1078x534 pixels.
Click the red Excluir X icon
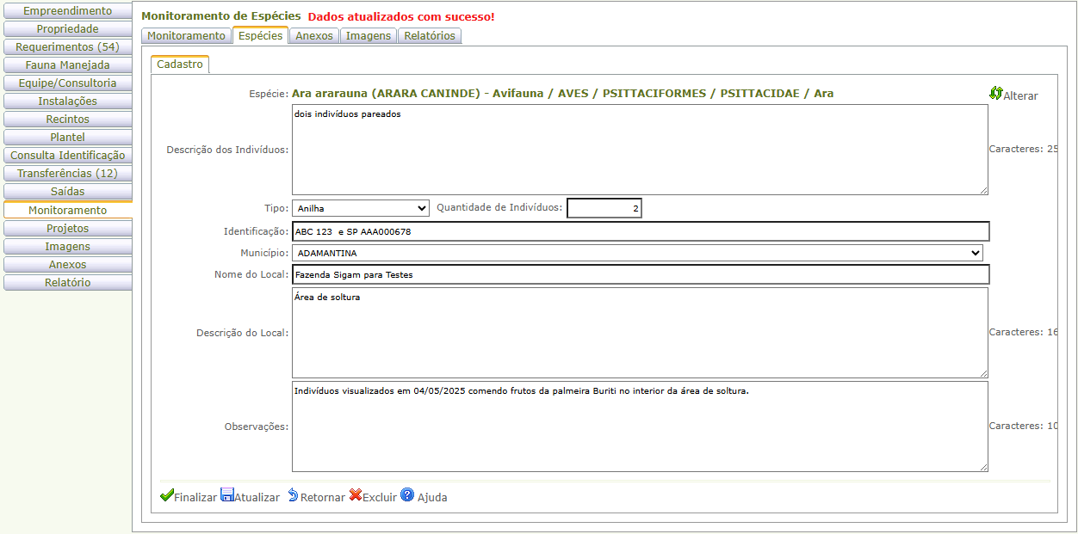coord(355,495)
